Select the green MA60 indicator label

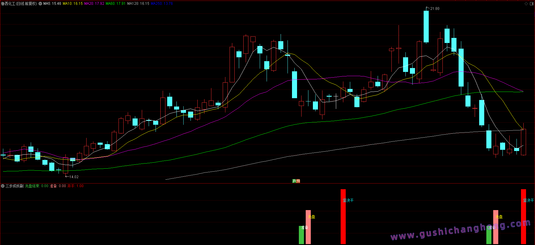pos(116,4)
